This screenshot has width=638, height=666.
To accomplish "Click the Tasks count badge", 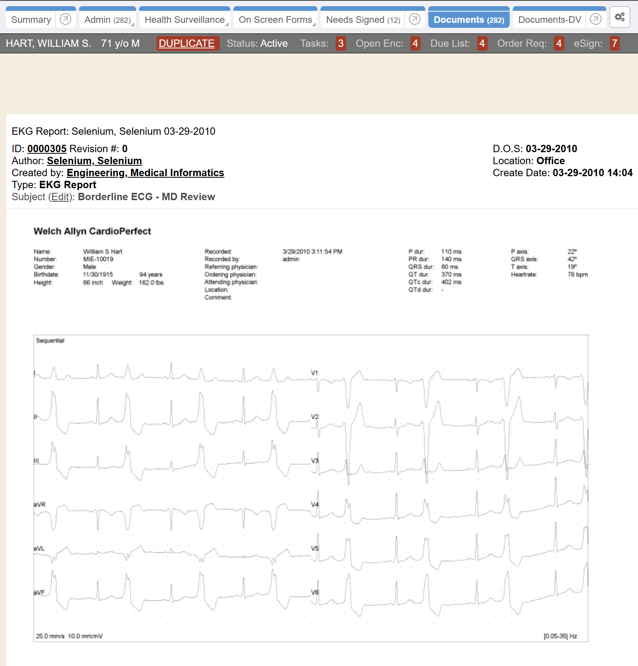I will pos(341,43).
